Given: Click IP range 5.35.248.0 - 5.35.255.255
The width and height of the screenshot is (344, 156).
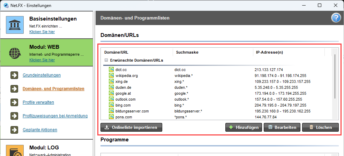Looking at the screenshot, I should point(276,87).
